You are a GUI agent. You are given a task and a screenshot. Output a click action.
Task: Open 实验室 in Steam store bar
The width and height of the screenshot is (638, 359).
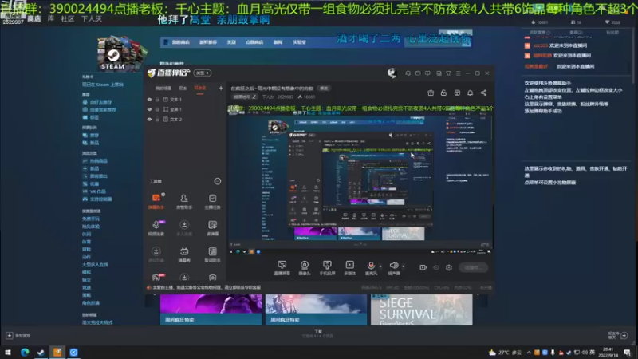point(300,42)
